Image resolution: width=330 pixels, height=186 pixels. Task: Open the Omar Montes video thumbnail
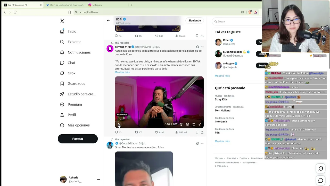[144, 169]
